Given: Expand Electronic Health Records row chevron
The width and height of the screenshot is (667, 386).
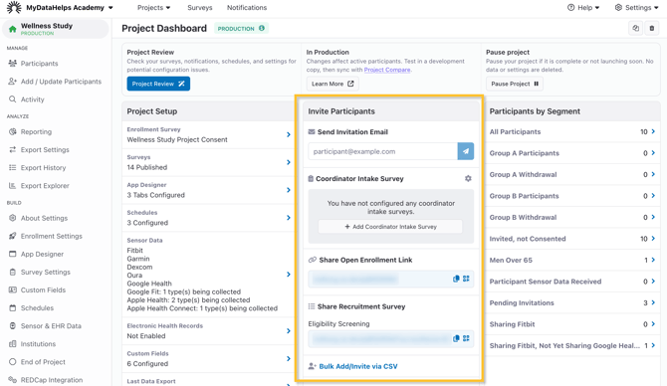Looking at the screenshot, I should pos(289,330).
